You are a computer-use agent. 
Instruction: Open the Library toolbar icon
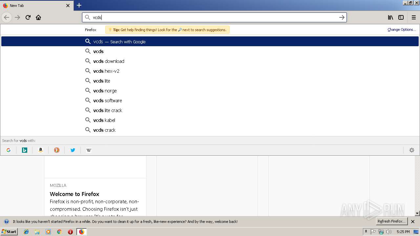click(390, 17)
